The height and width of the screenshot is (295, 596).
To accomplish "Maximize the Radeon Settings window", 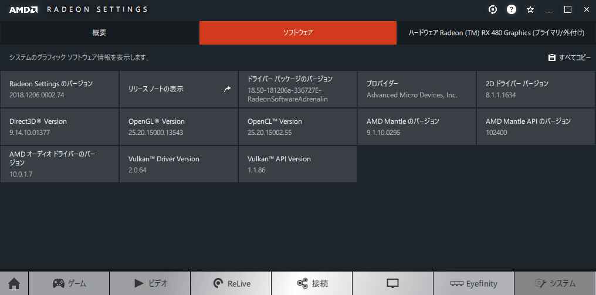I will tap(567, 10).
